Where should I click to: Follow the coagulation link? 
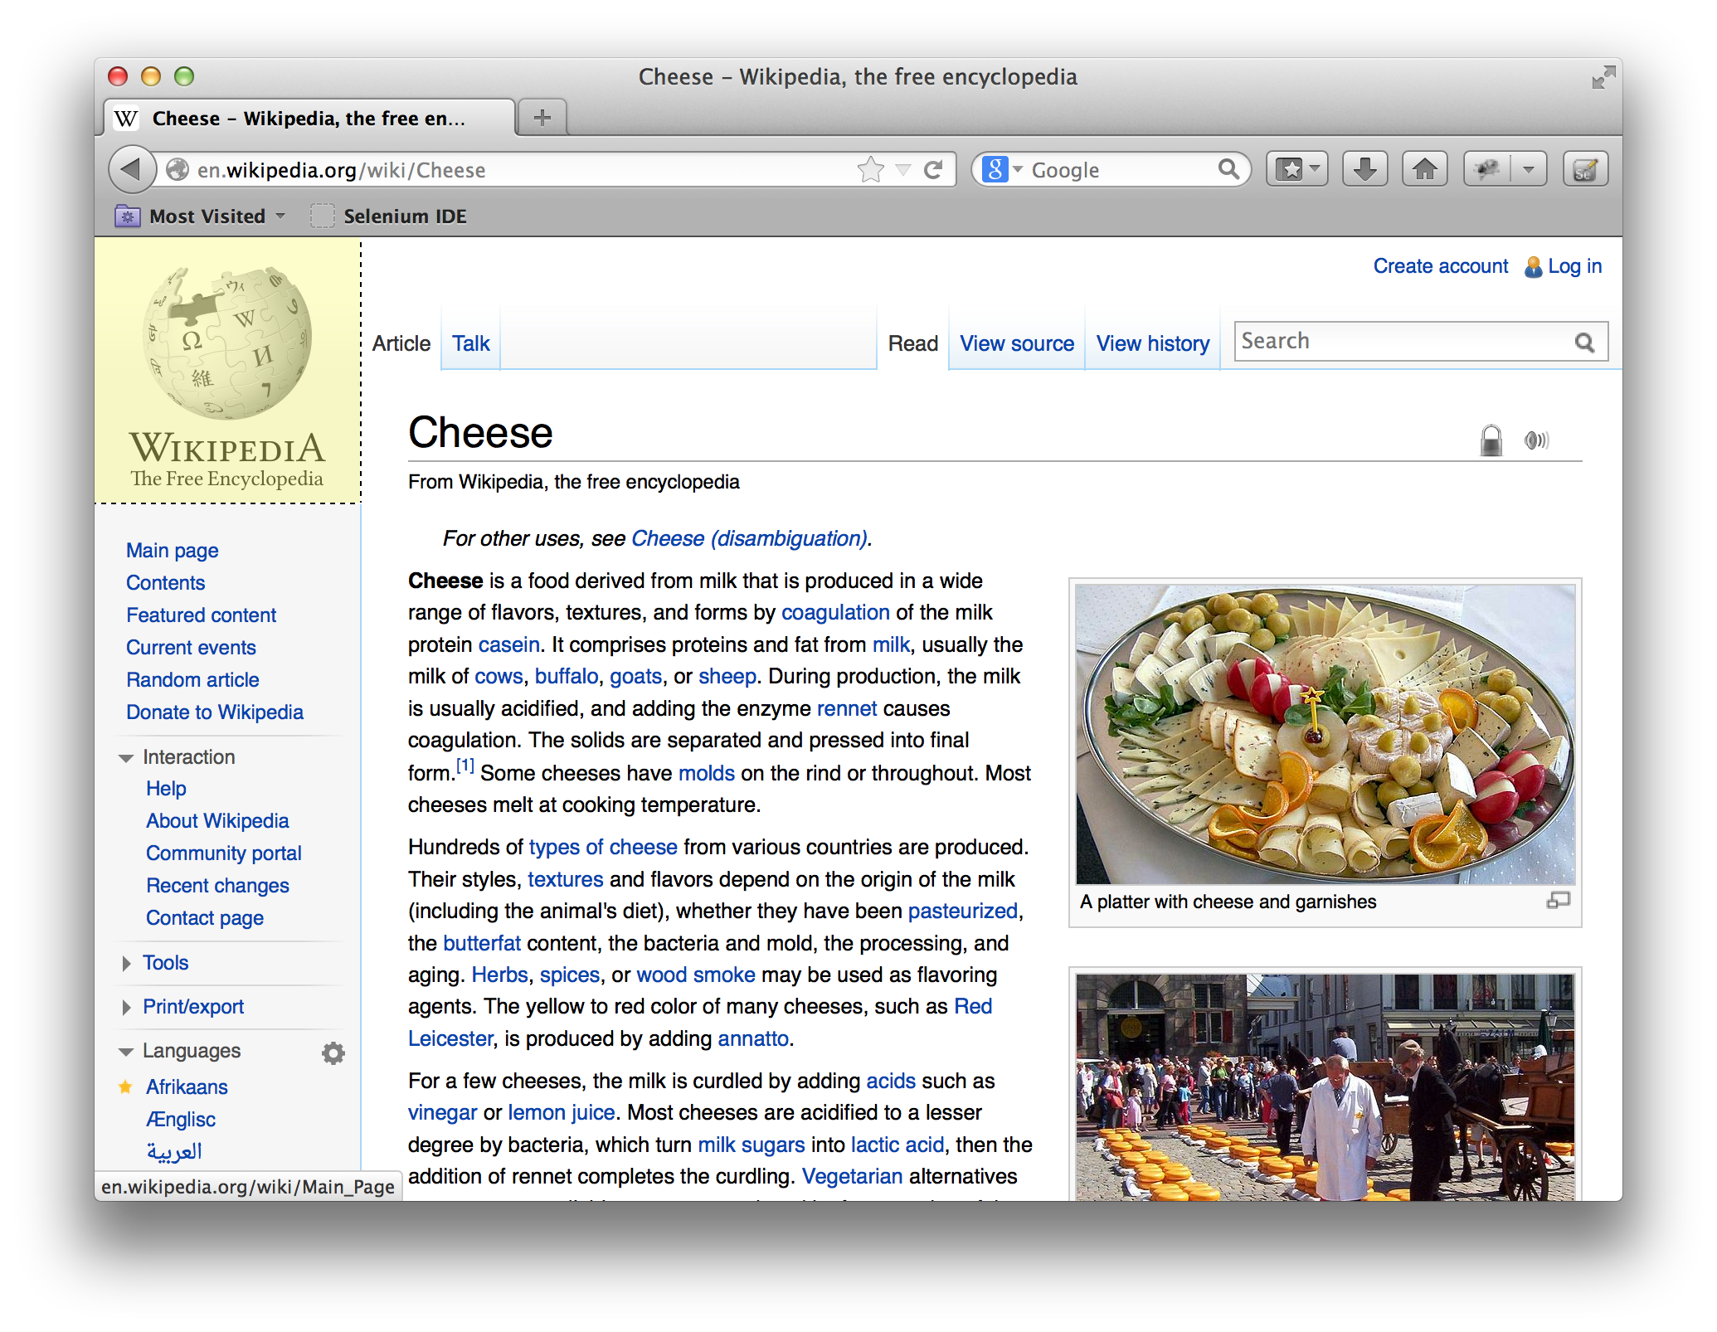pos(835,612)
